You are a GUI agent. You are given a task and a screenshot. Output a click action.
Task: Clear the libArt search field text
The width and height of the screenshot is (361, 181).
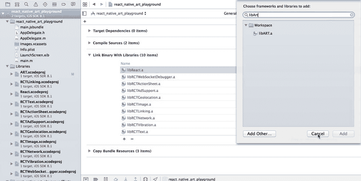(352, 15)
